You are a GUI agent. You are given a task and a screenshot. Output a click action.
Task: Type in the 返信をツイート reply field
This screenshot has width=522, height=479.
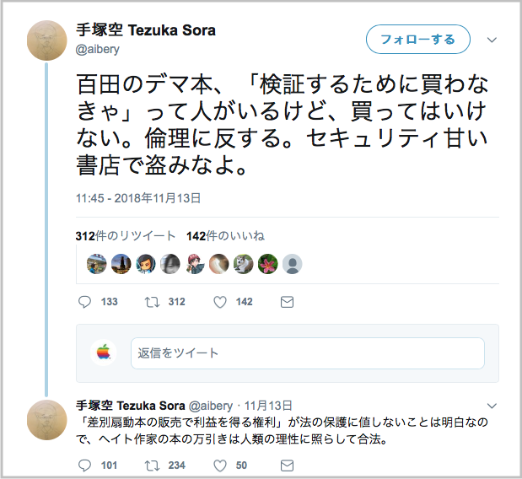pyautogui.click(x=307, y=353)
